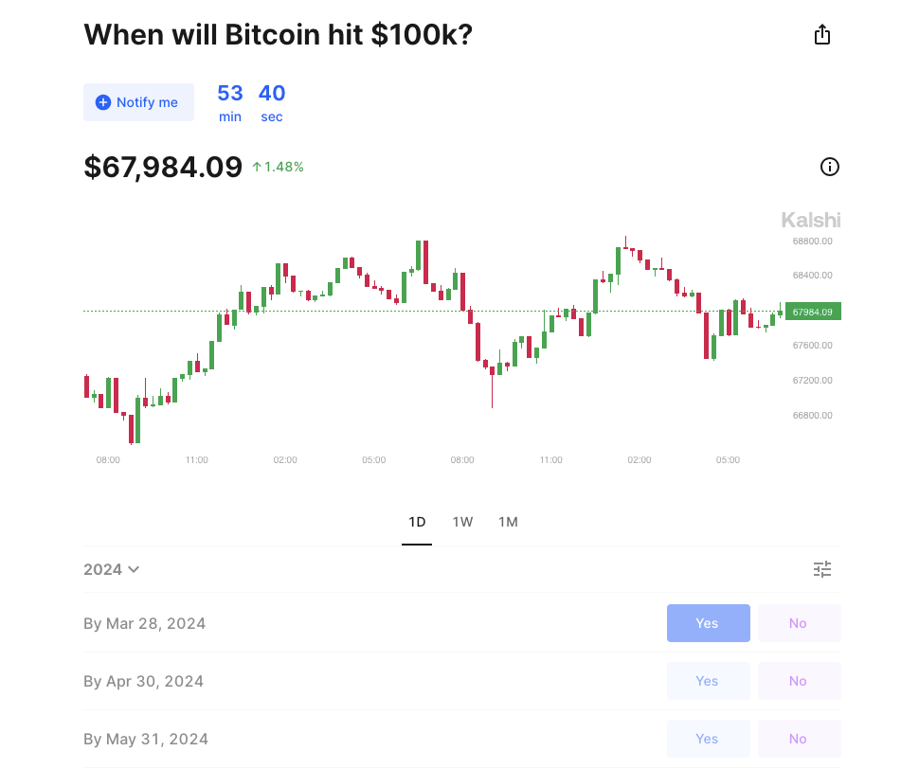Viewport: 901px width, 769px height.
Task: Open the filter settings sliders icon
Action: [821, 569]
